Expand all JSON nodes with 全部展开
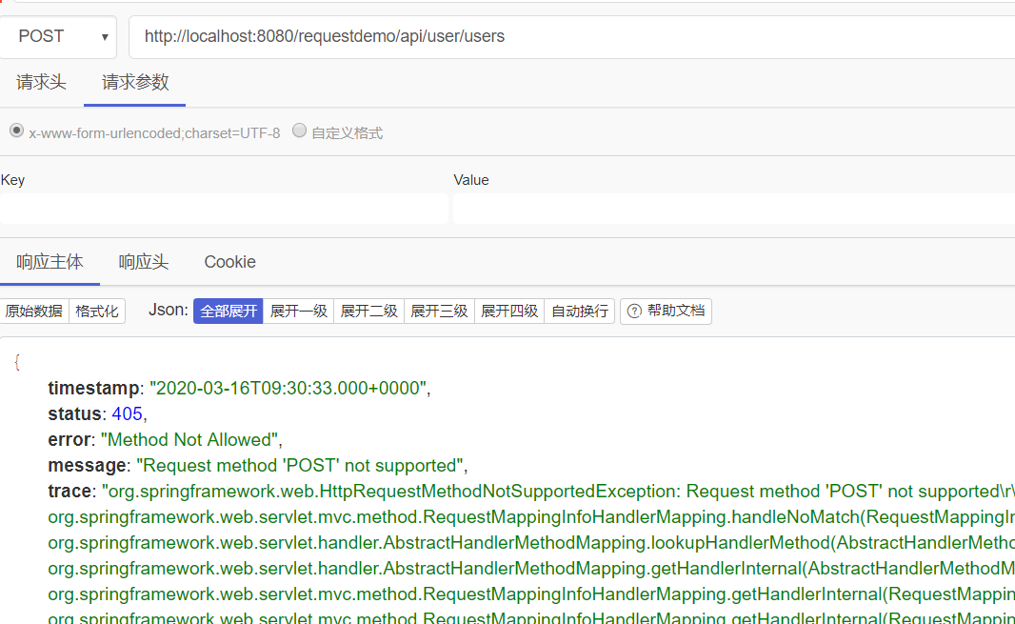Image resolution: width=1015 pixels, height=624 pixels. tap(228, 311)
